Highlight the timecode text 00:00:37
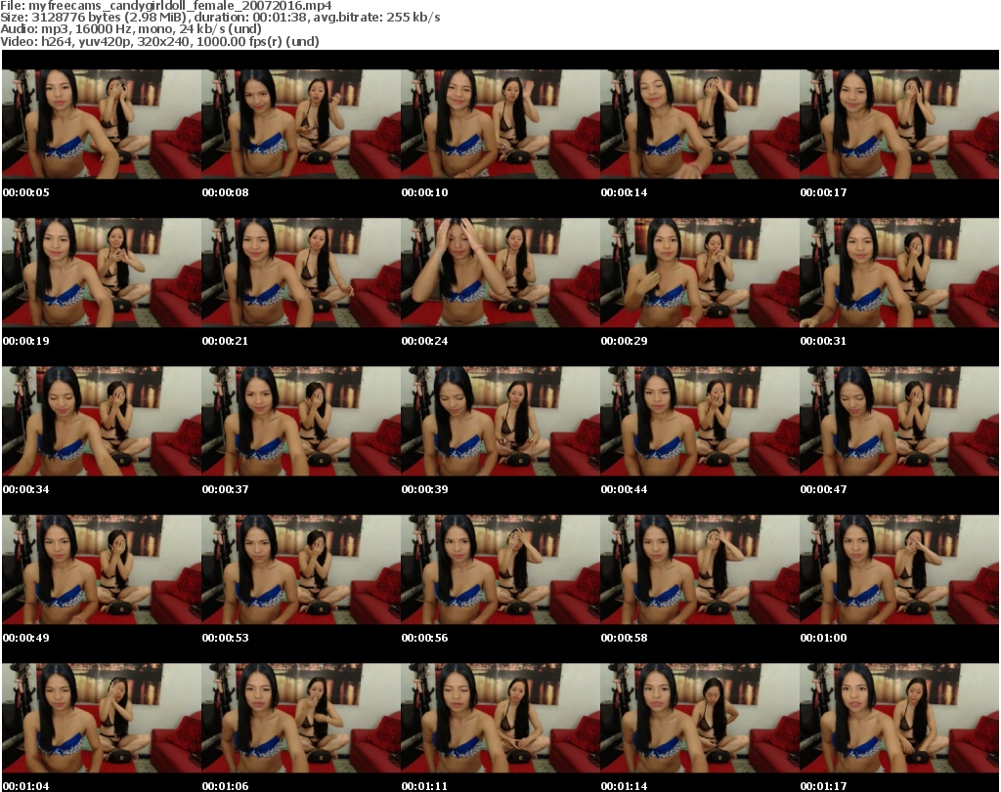 tap(226, 489)
